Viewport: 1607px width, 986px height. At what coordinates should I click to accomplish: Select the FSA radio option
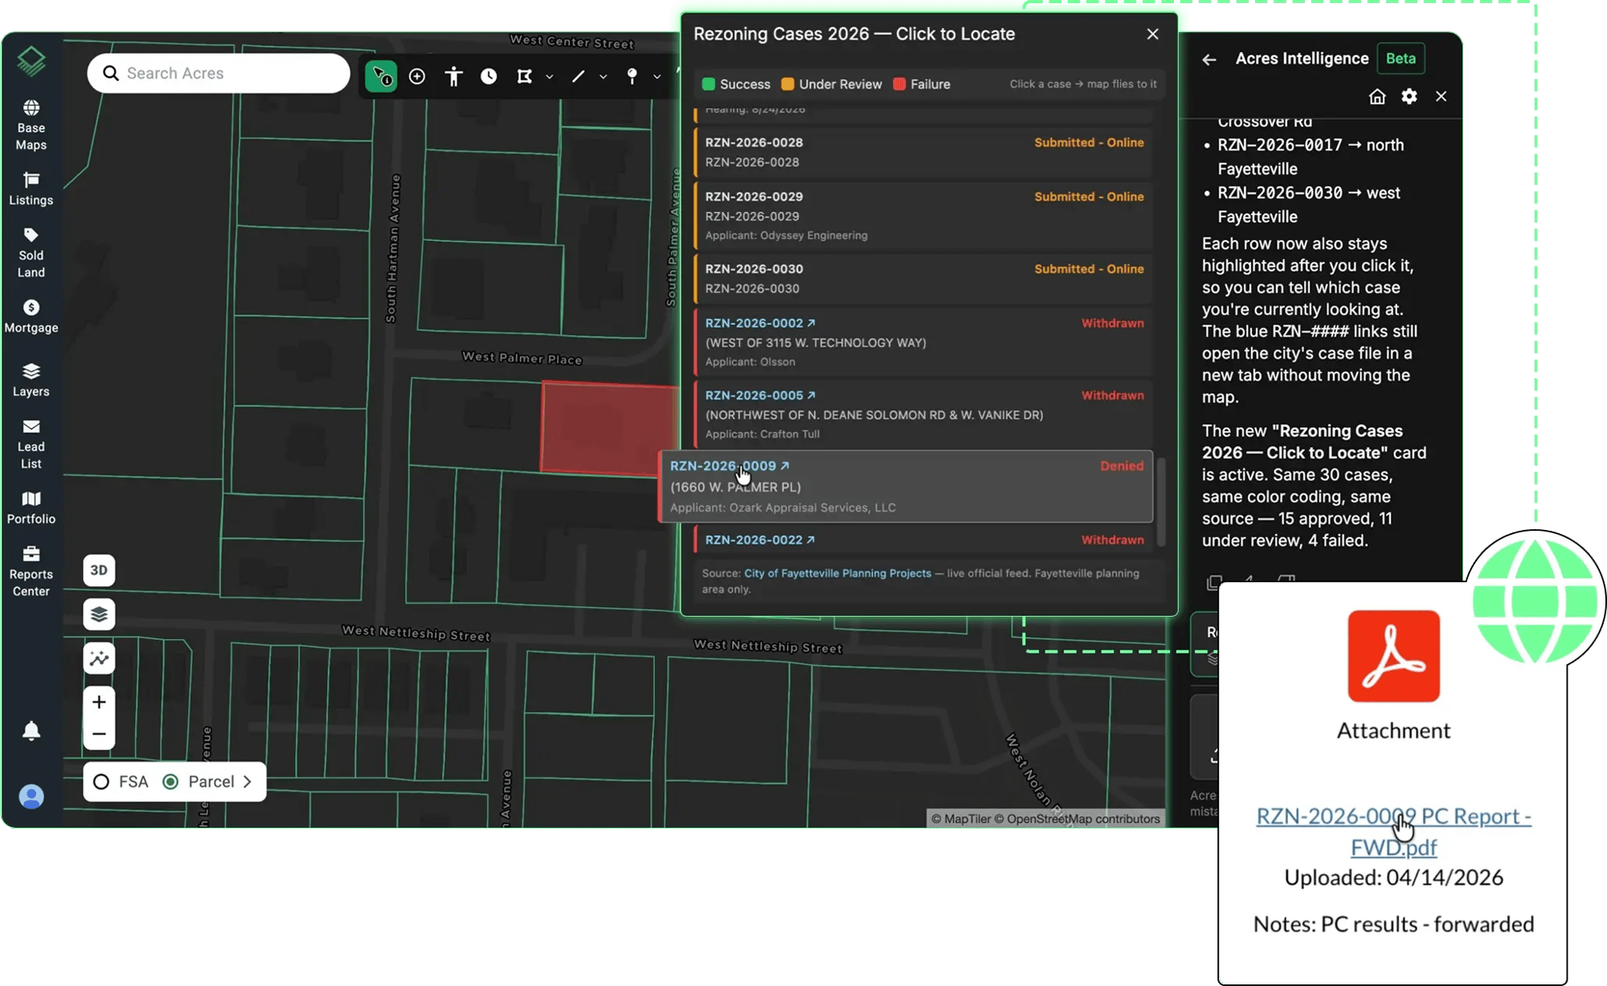121,782
